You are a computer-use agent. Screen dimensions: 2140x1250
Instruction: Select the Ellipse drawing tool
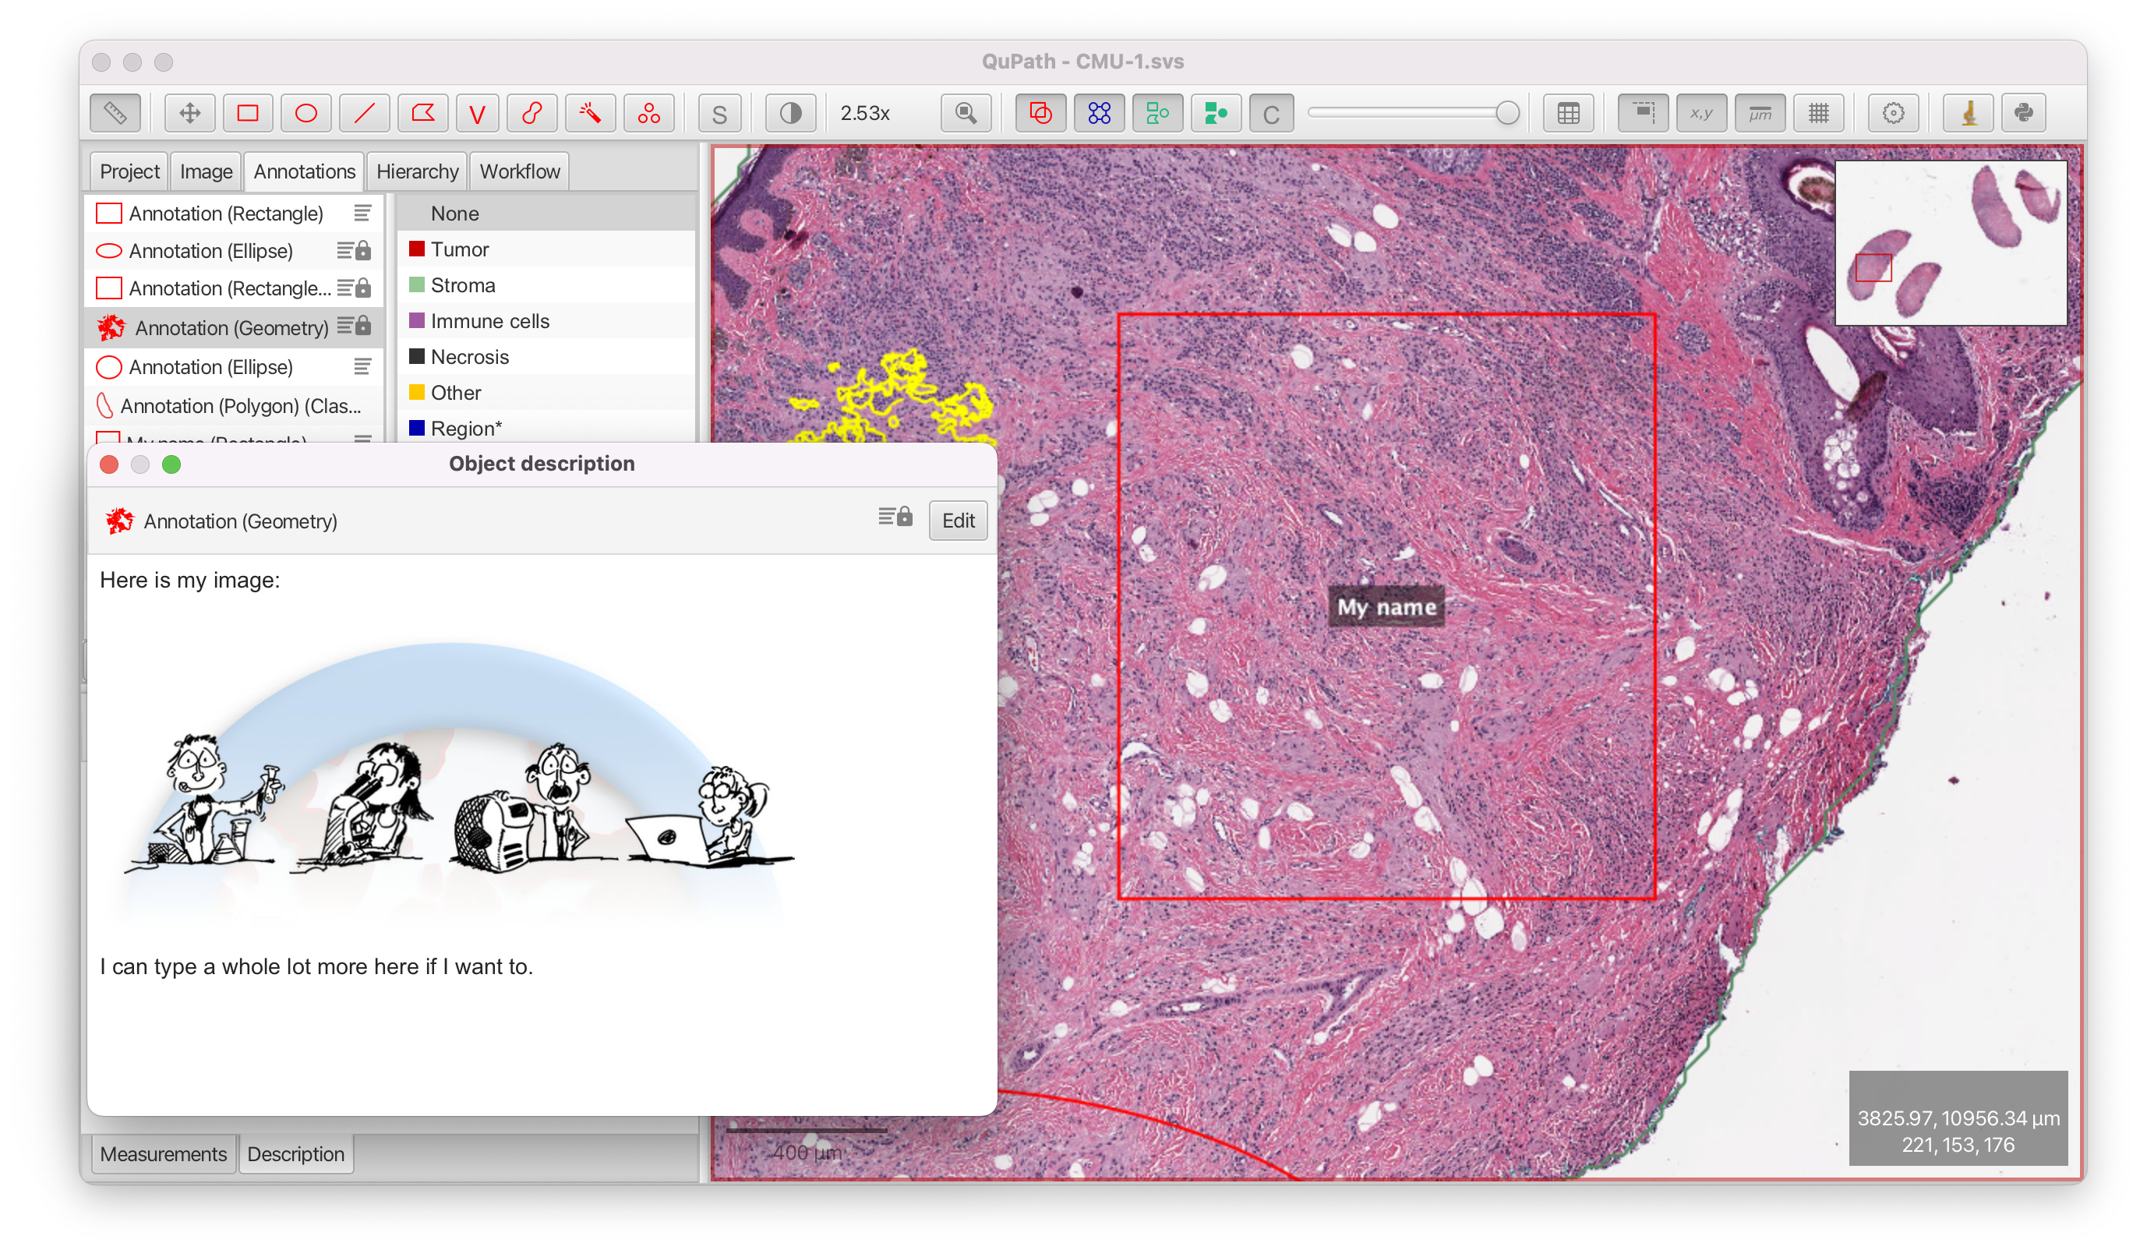pyautogui.click(x=305, y=113)
